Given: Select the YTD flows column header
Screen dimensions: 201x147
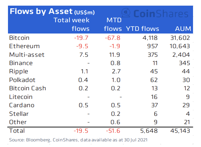Looking at the screenshot, I should [142, 29].
